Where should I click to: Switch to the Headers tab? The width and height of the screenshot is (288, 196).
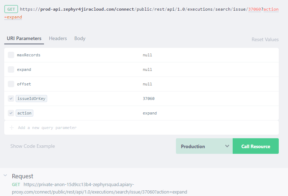coord(58,38)
